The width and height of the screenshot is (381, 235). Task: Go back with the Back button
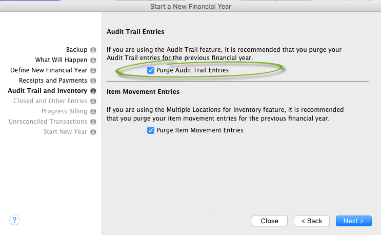311,221
